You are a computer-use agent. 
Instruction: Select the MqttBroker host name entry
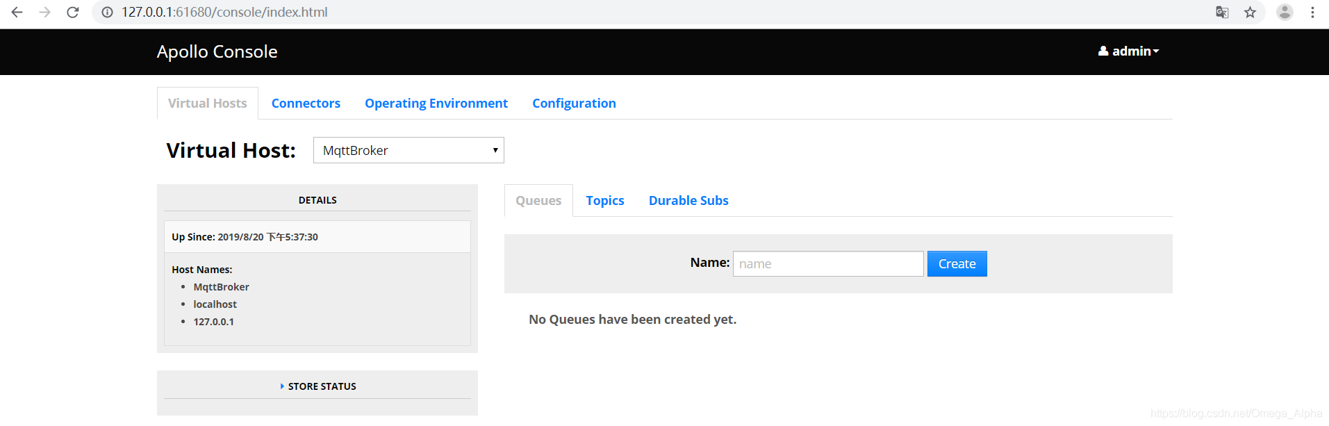click(221, 287)
